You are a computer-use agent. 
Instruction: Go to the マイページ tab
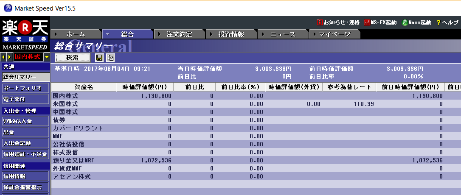pyautogui.click(x=335, y=34)
